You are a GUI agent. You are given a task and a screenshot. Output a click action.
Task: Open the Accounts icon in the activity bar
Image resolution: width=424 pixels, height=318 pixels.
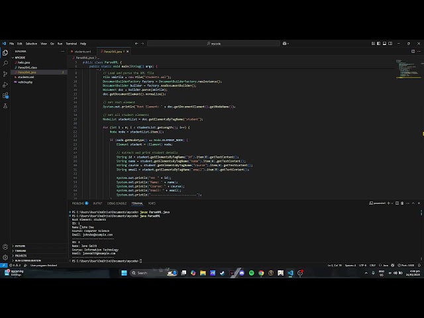(5, 246)
